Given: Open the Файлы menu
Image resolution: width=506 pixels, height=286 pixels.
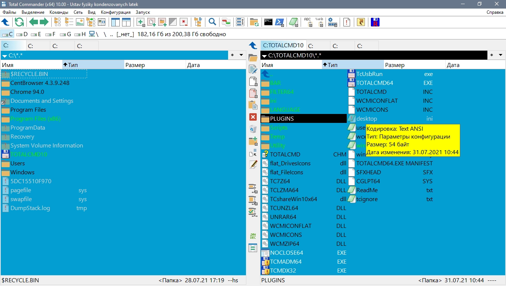Looking at the screenshot, I should coord(9,12).
